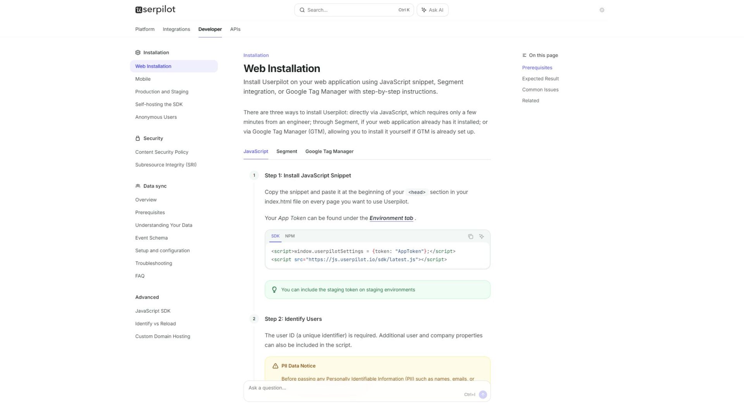Open the APIs top navigation item
Viewport: 744px width, 408px height.
235,29
